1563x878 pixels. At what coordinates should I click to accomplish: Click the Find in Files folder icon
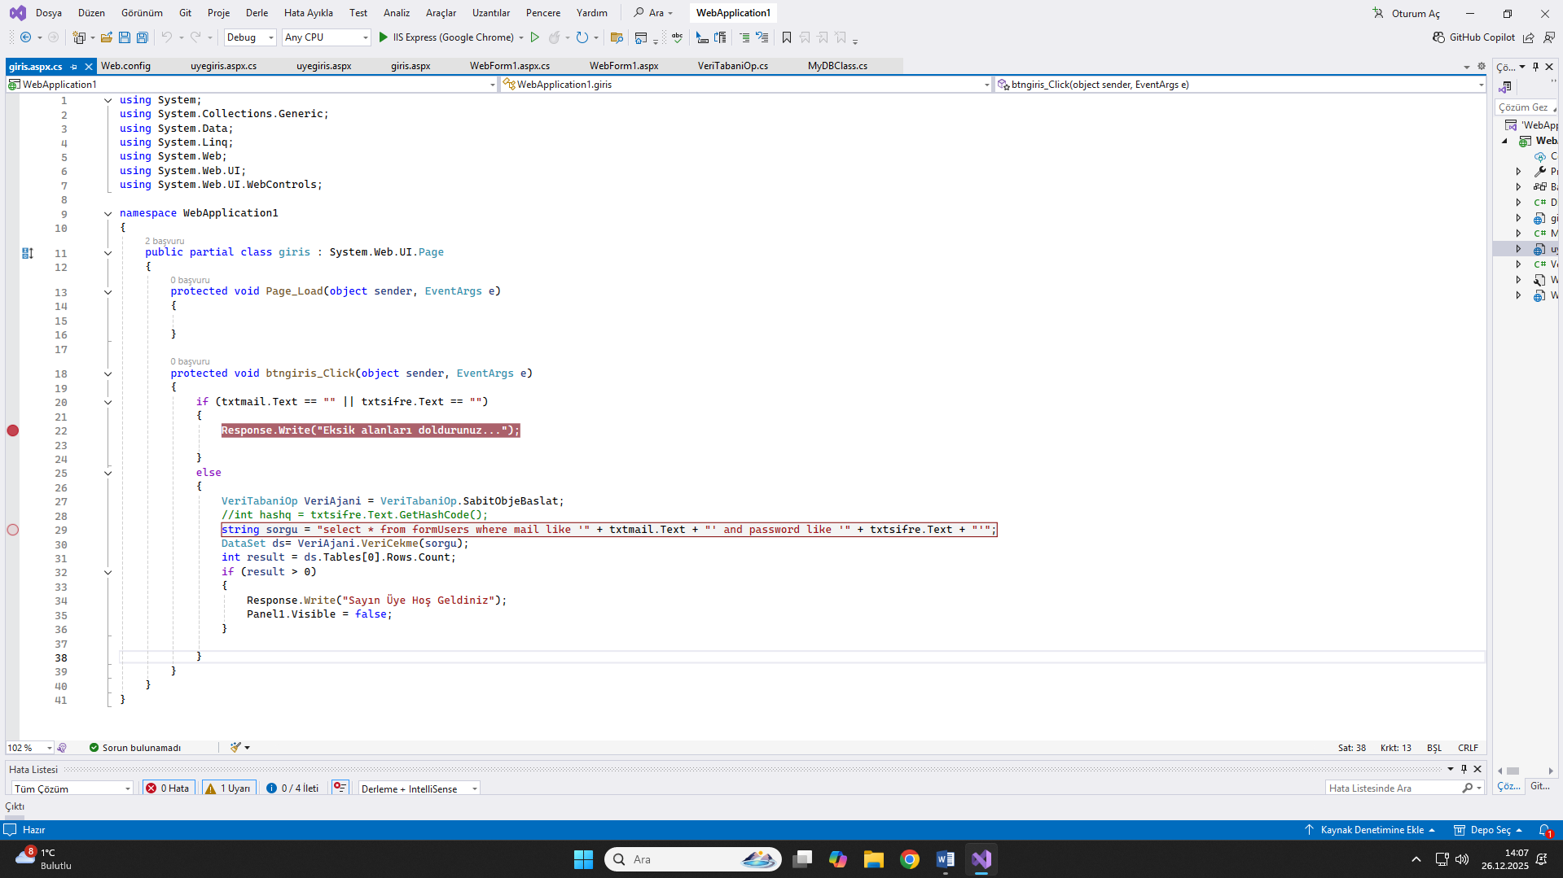pos(617,37)
